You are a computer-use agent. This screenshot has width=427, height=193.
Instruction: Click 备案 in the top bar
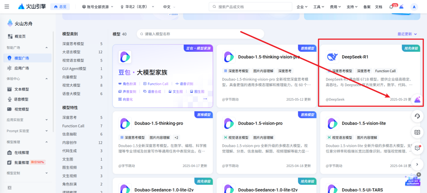pos(367,7)
